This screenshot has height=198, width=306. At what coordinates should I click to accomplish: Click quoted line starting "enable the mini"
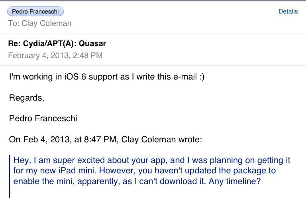[x=137, y=181]
